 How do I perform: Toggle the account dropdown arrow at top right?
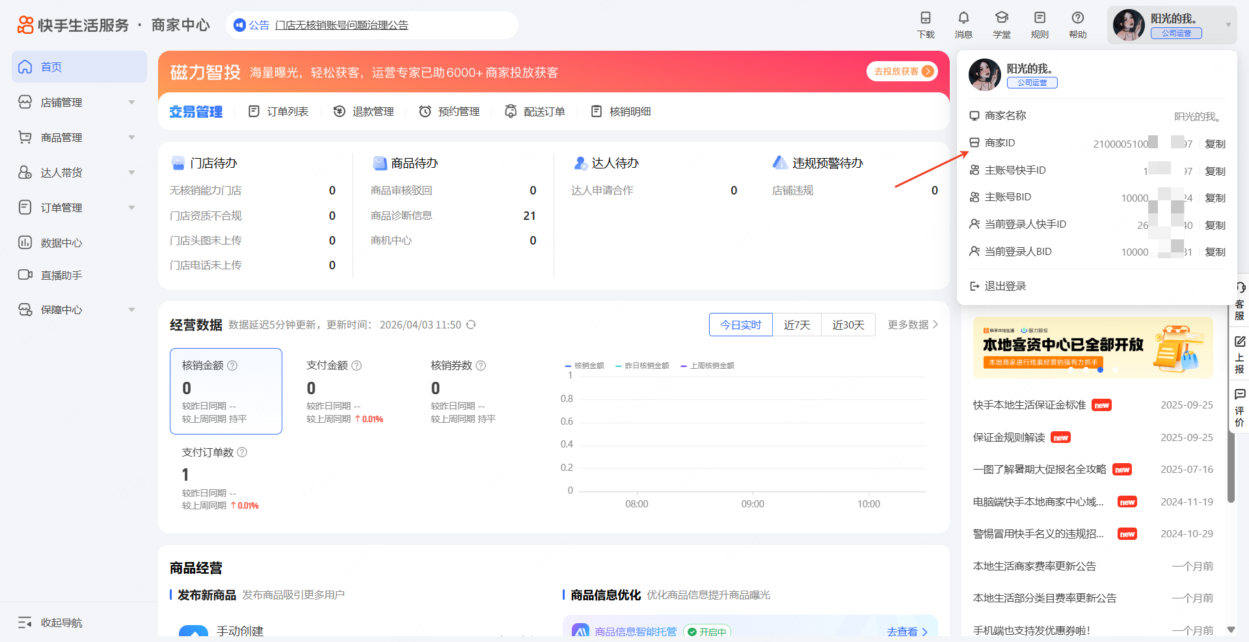[1228, 25]
